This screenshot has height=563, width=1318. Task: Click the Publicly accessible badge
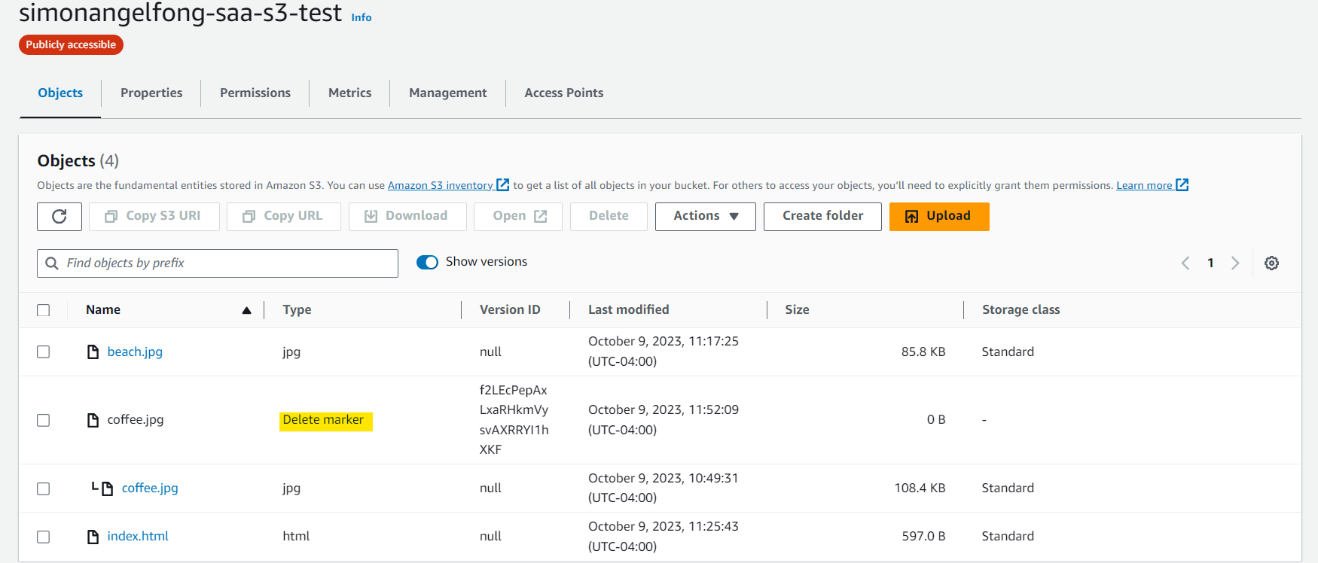click(71, 44)
